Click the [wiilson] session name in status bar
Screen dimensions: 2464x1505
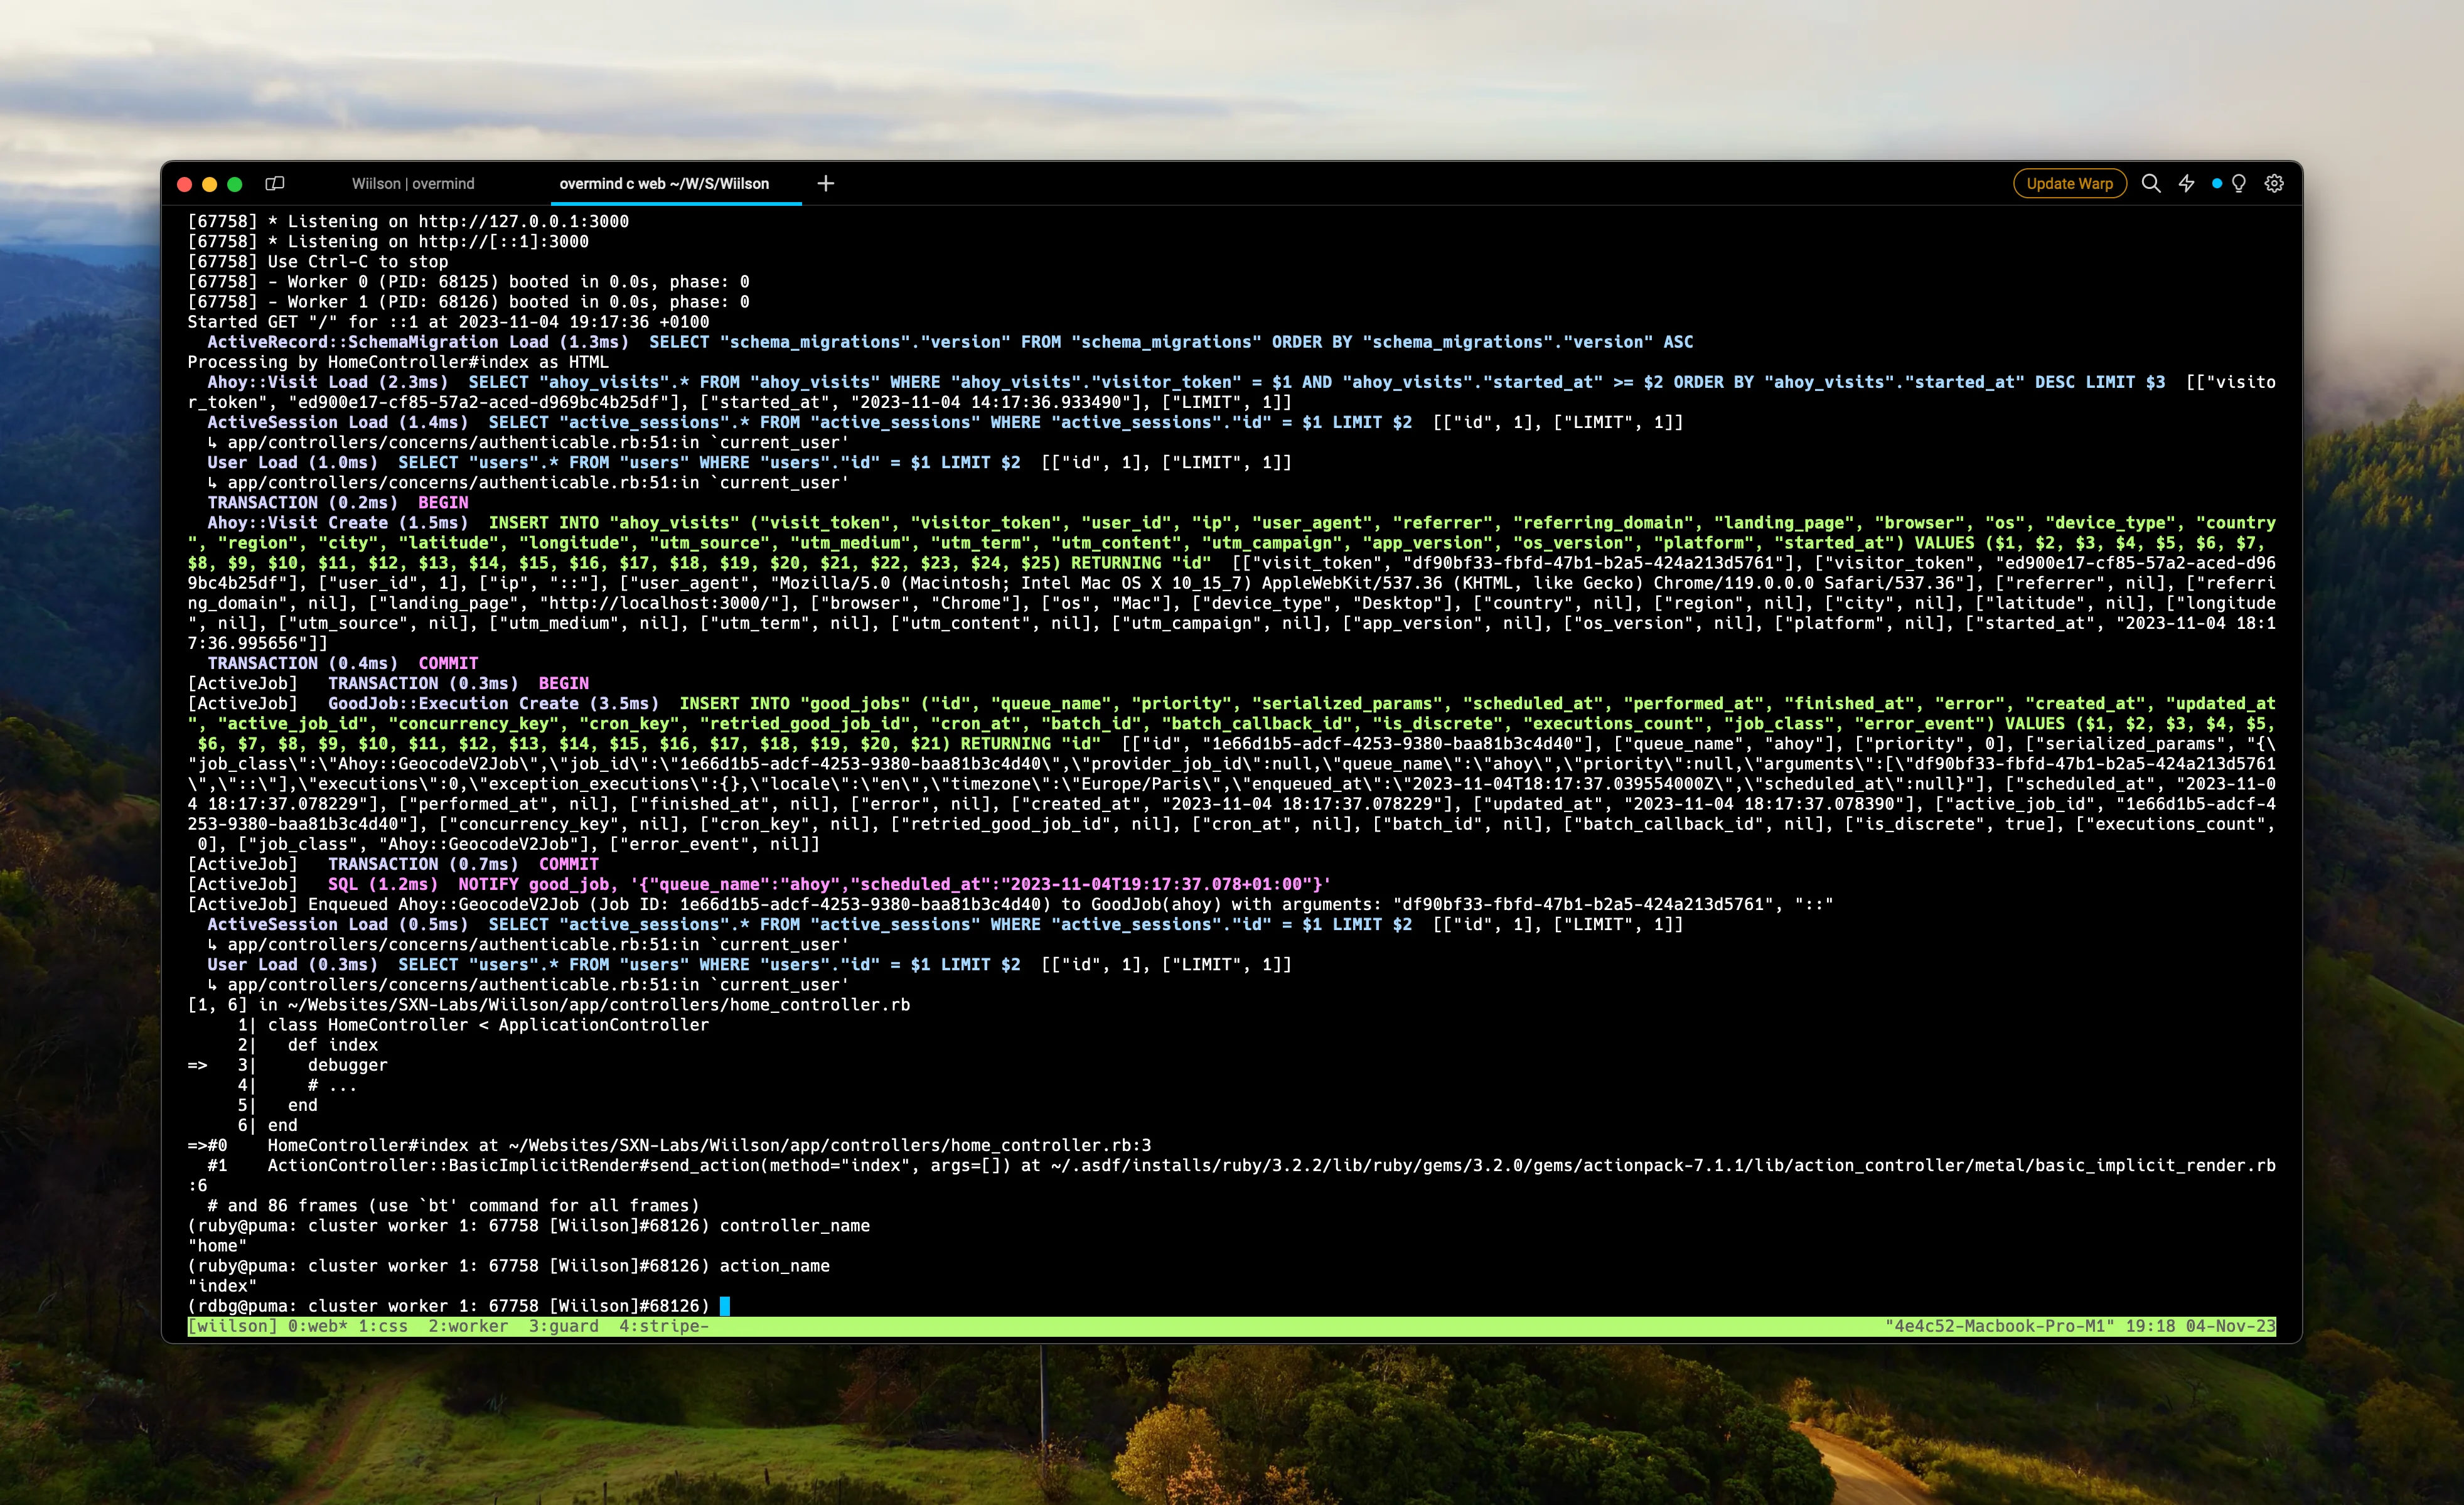click(x=232, y=1326)
